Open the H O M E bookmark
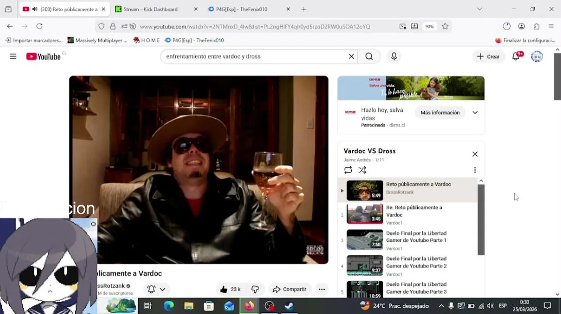The width and height of the screenshot is (561, 314). coord(146,40)
